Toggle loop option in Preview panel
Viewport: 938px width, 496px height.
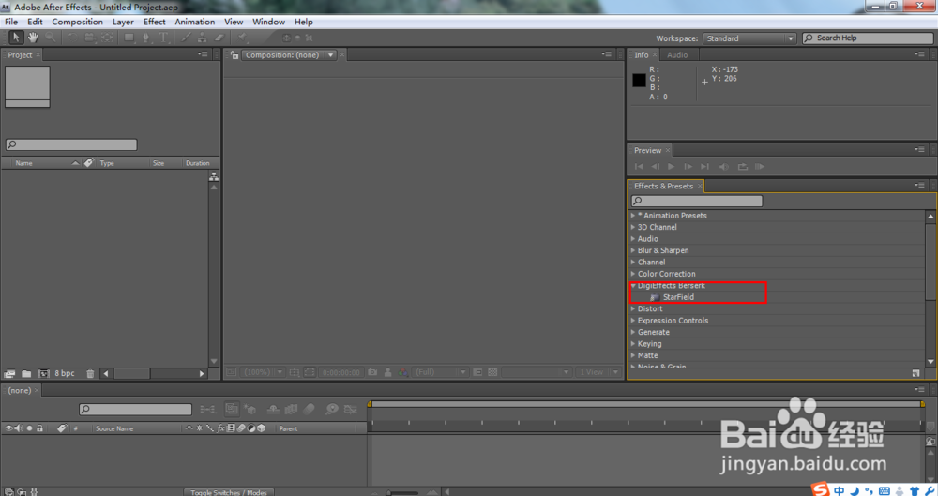[742, 167]
